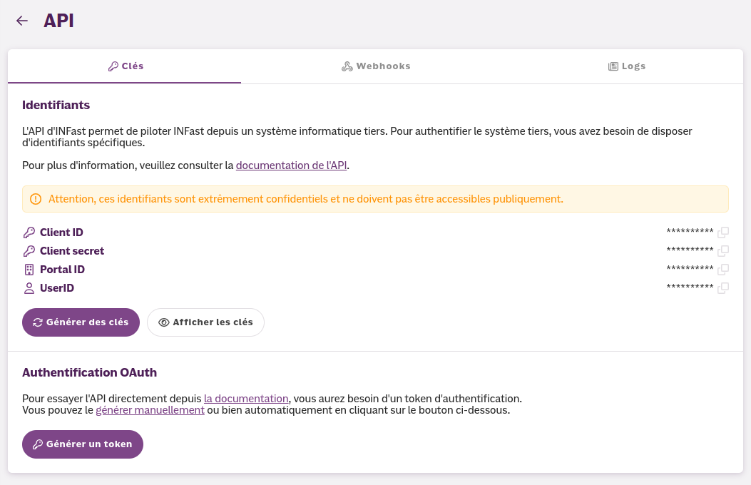
Task: Click the API page title
Action: (x=59, y=21)
